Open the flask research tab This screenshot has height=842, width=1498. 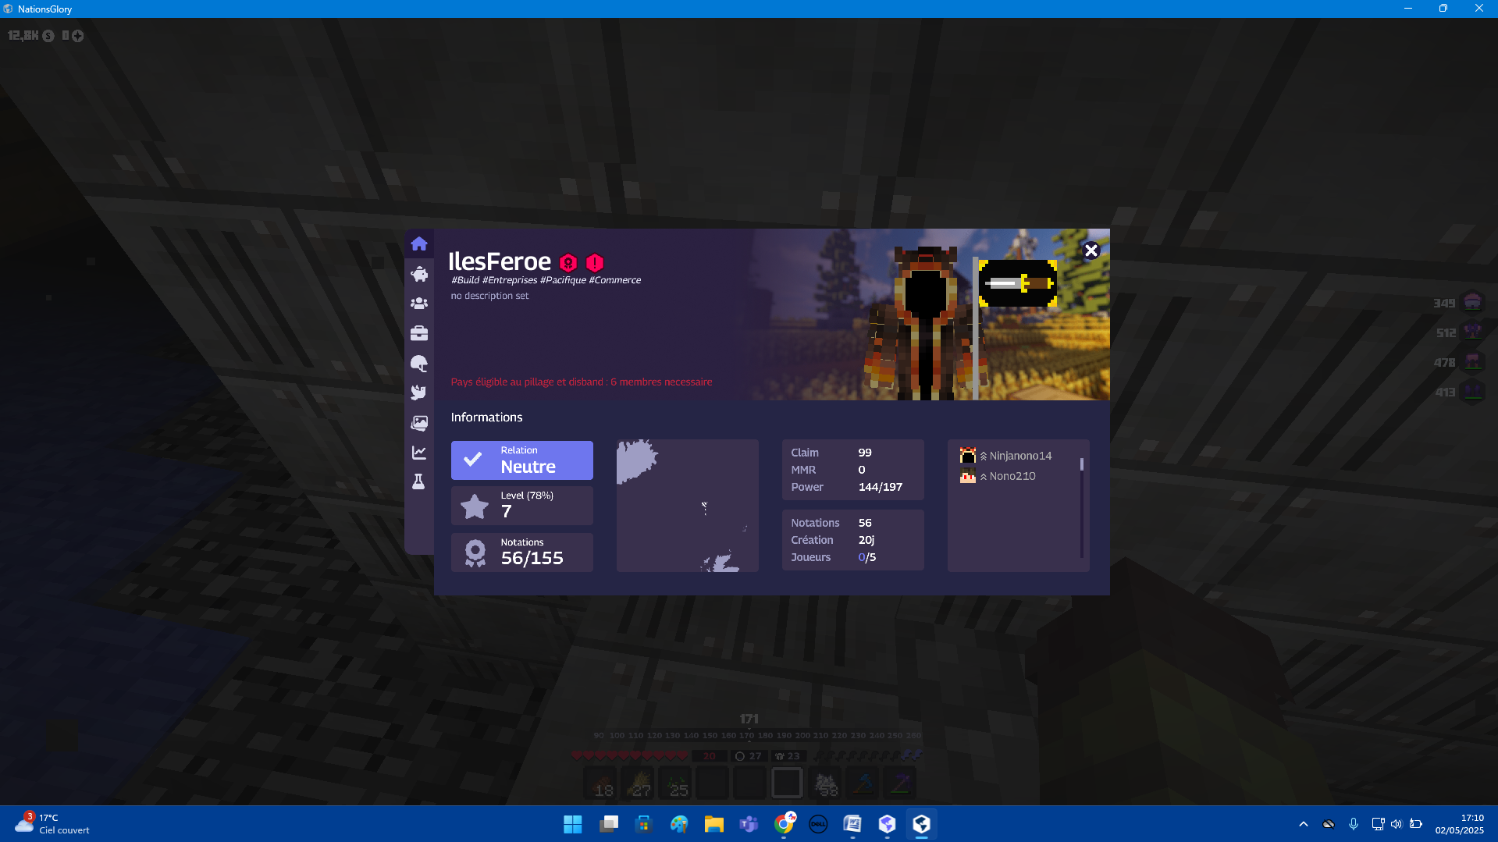419,482
